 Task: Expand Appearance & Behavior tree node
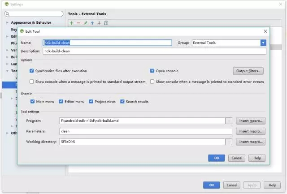(7, 22)
